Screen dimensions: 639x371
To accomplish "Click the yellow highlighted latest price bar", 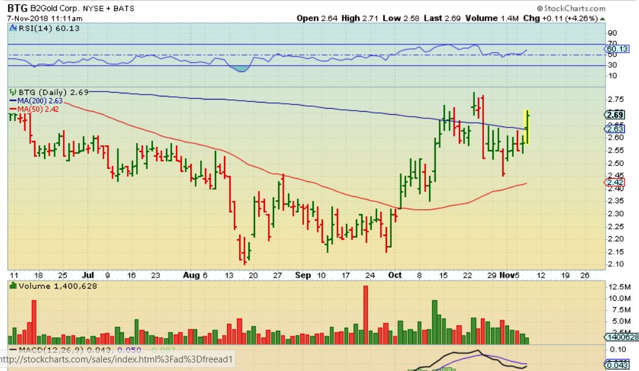I will pos(526,127).
